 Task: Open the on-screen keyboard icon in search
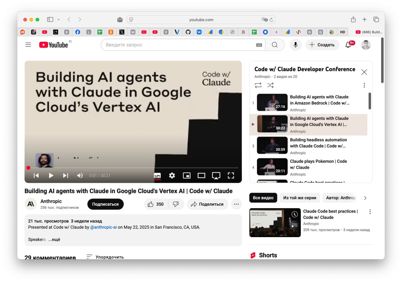(259, 45)
